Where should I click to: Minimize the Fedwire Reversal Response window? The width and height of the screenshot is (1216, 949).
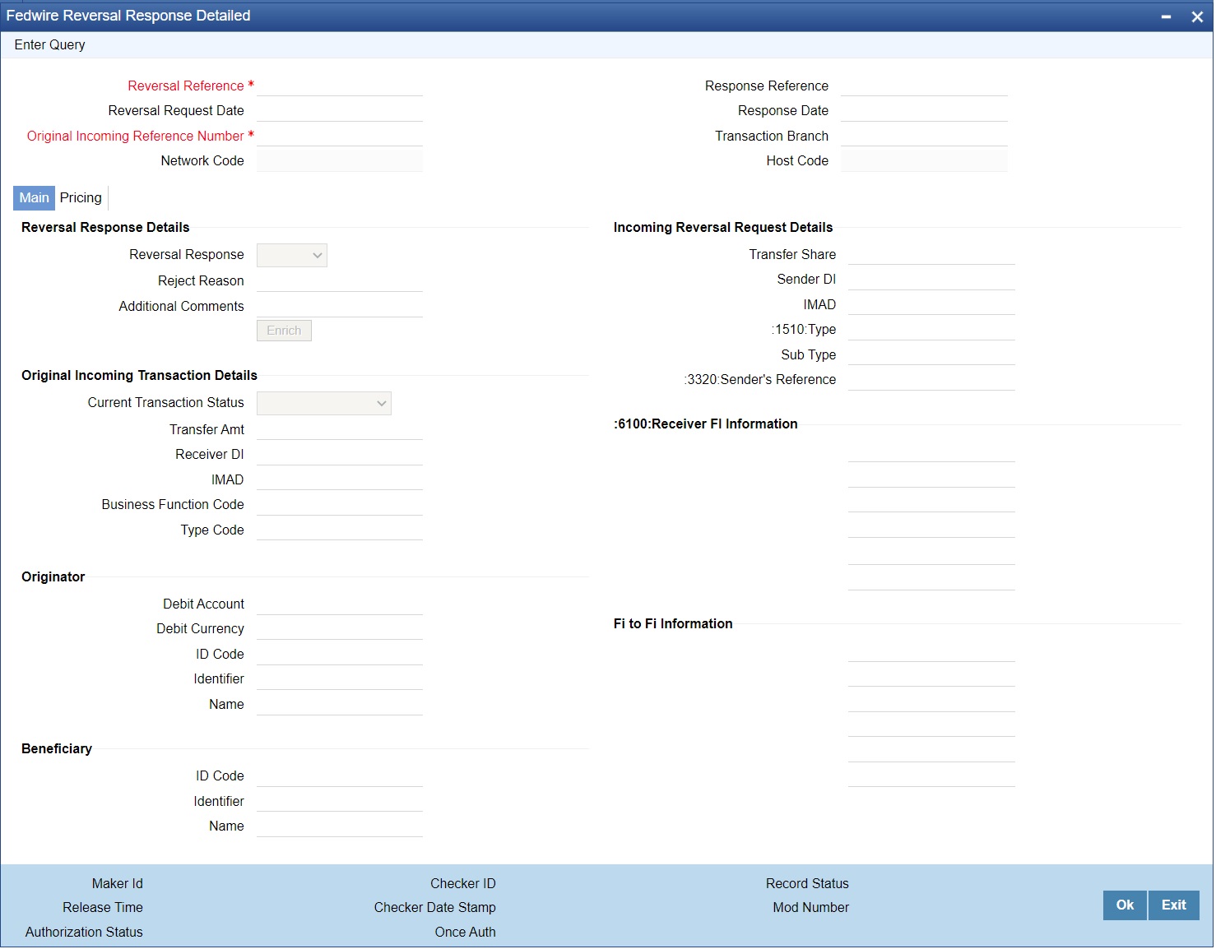click(1166, 16)
